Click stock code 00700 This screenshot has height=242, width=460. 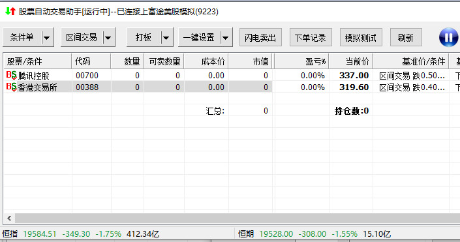[87, 76]
